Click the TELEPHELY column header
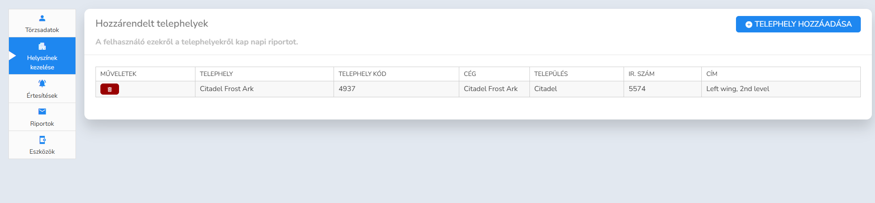 (x=216, y=74)
